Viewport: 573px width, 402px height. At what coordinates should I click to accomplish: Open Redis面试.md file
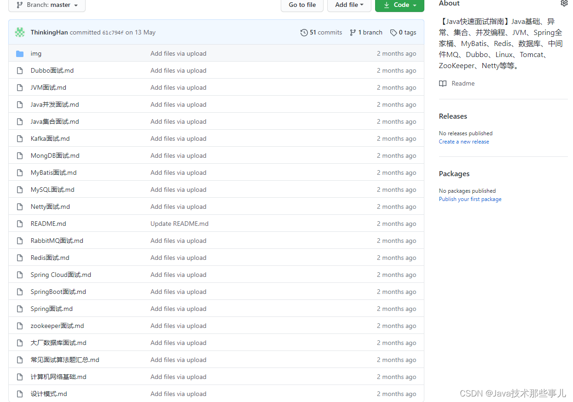pyautogui.click(x=50, y=258)
